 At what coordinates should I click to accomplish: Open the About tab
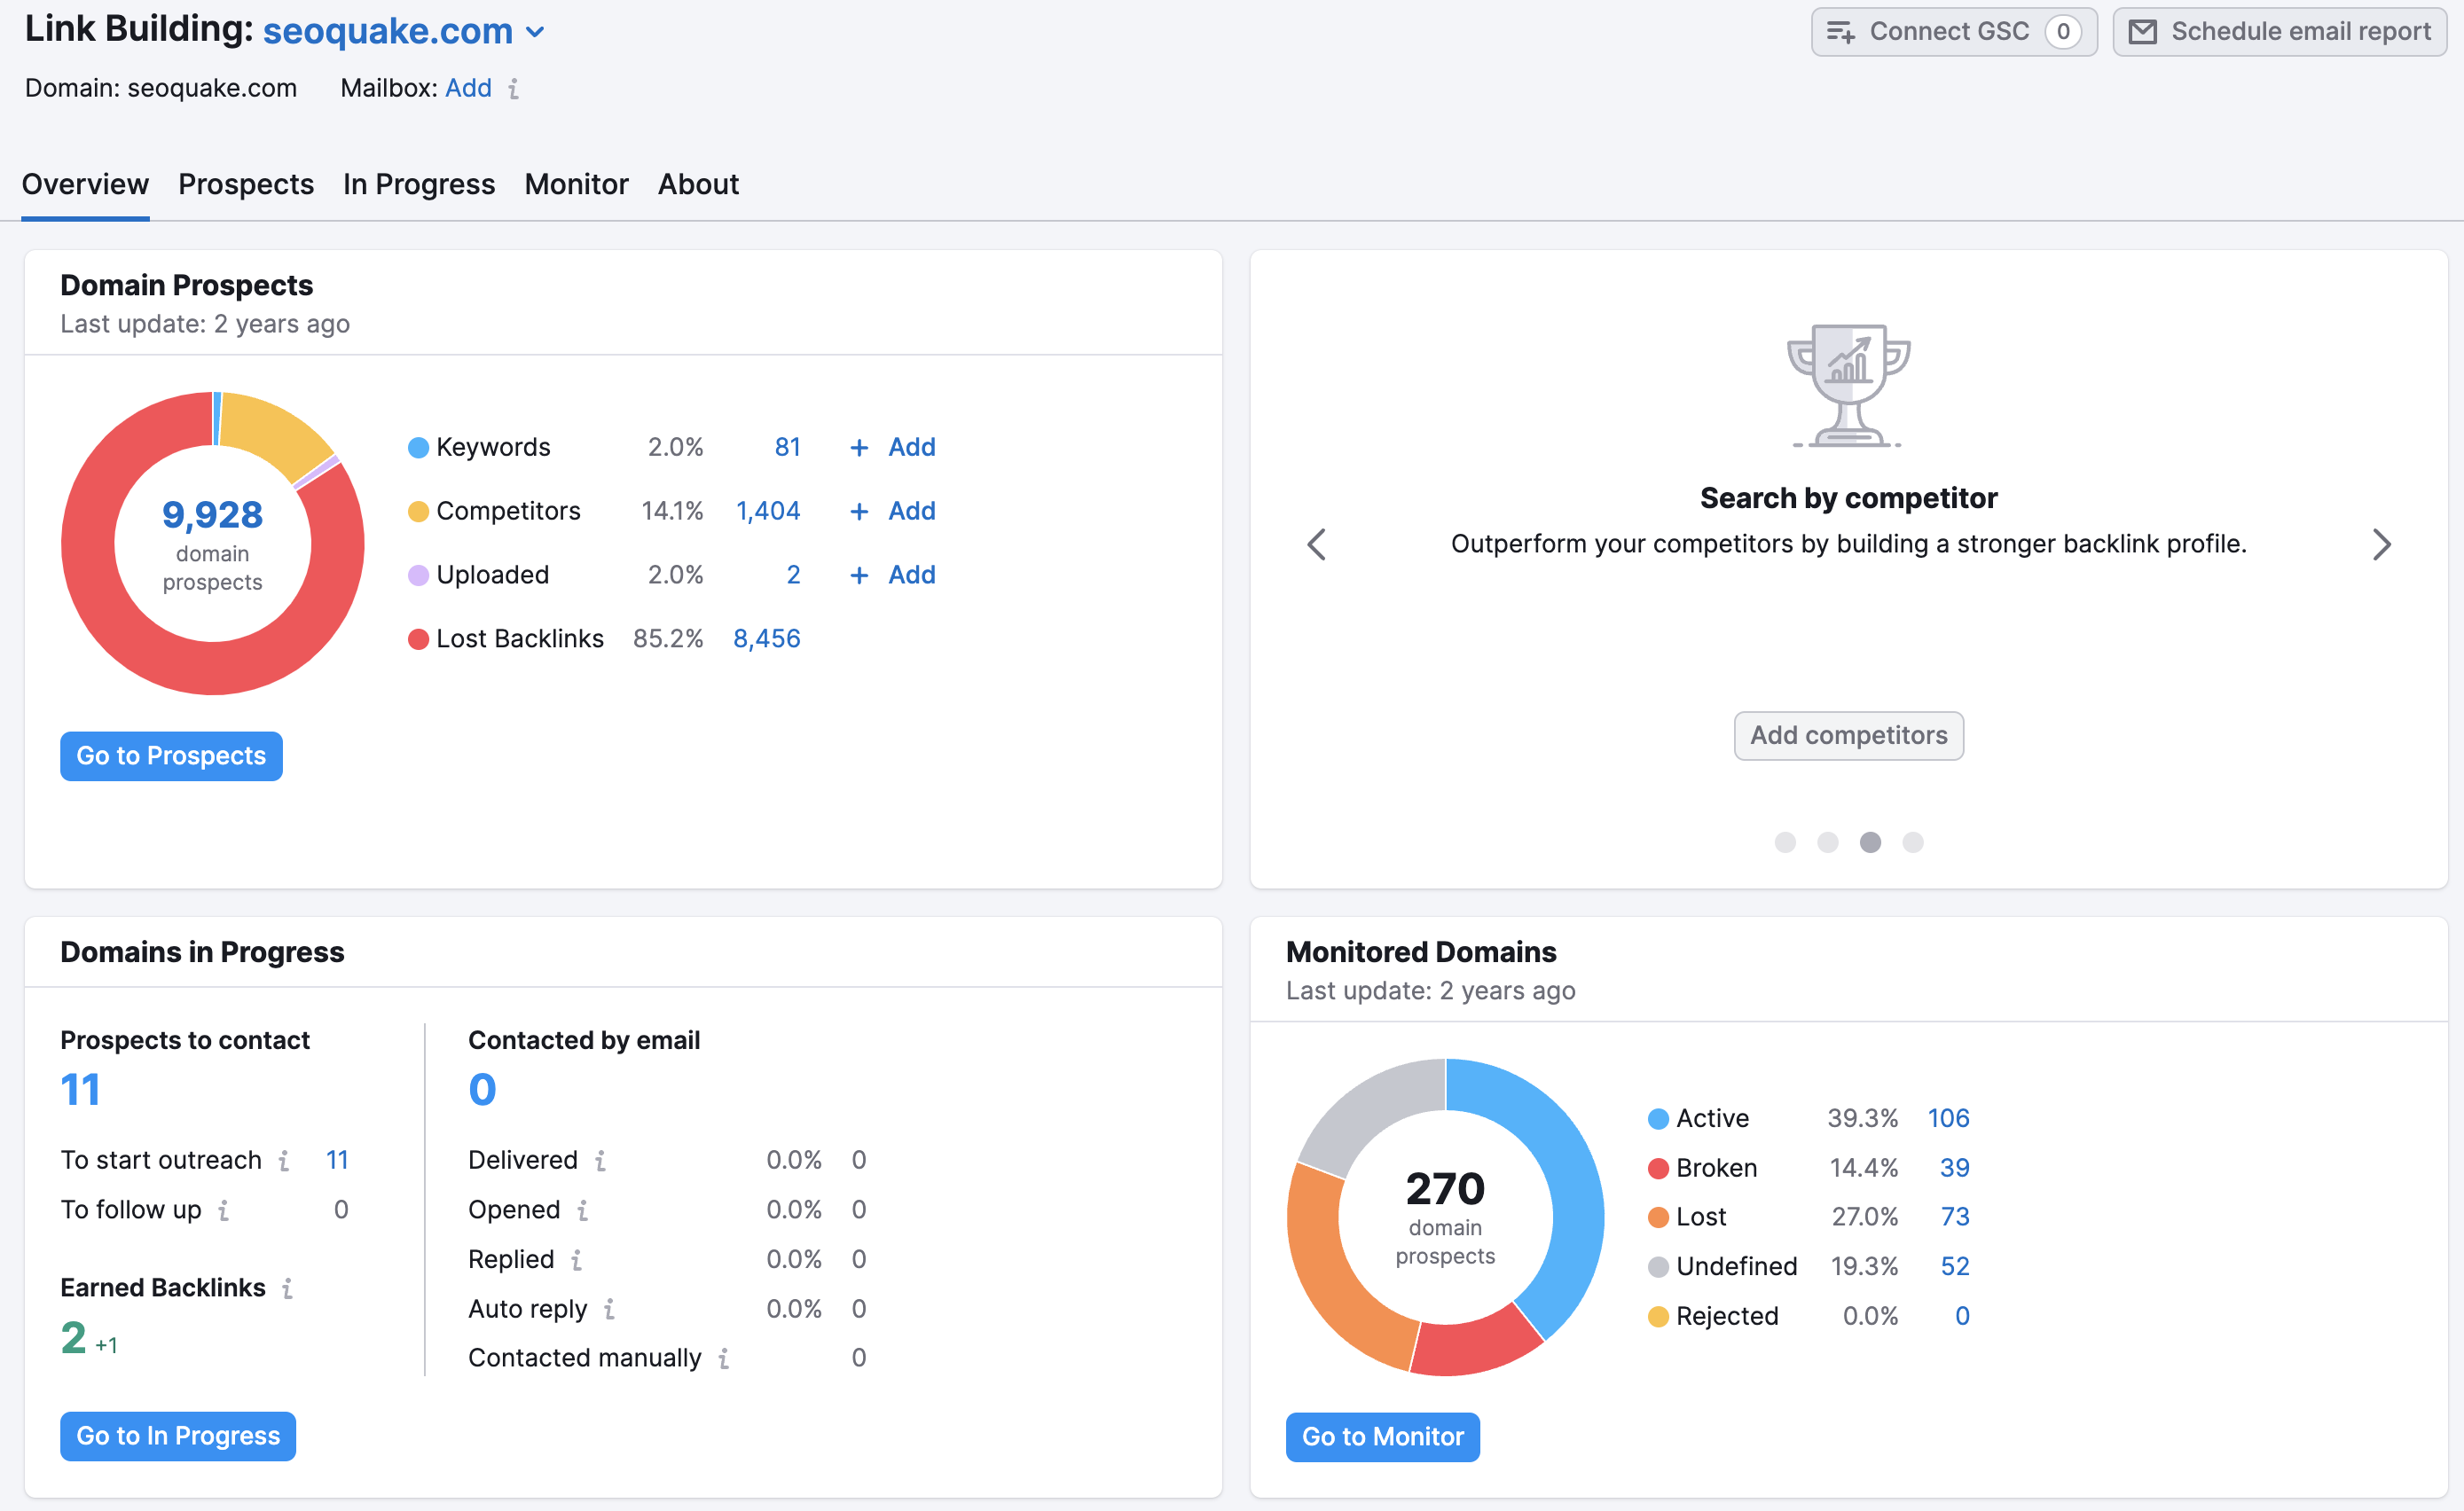[x=697, y=184]
